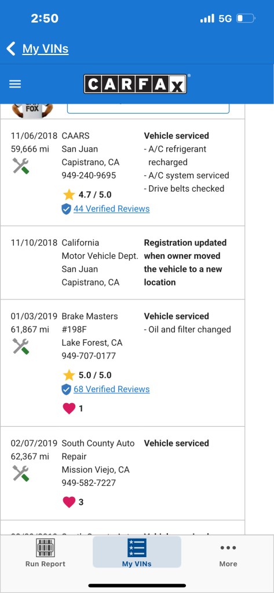Tap the wrench icon for Brake Masters service
Image resolution: width=274 pixels, height=593 pixels.
(x=20, y=346)
